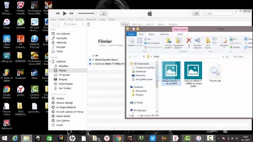
Task: Select Son Eklenen in iTunes sidebar
Action: click(x=63, y=34)
